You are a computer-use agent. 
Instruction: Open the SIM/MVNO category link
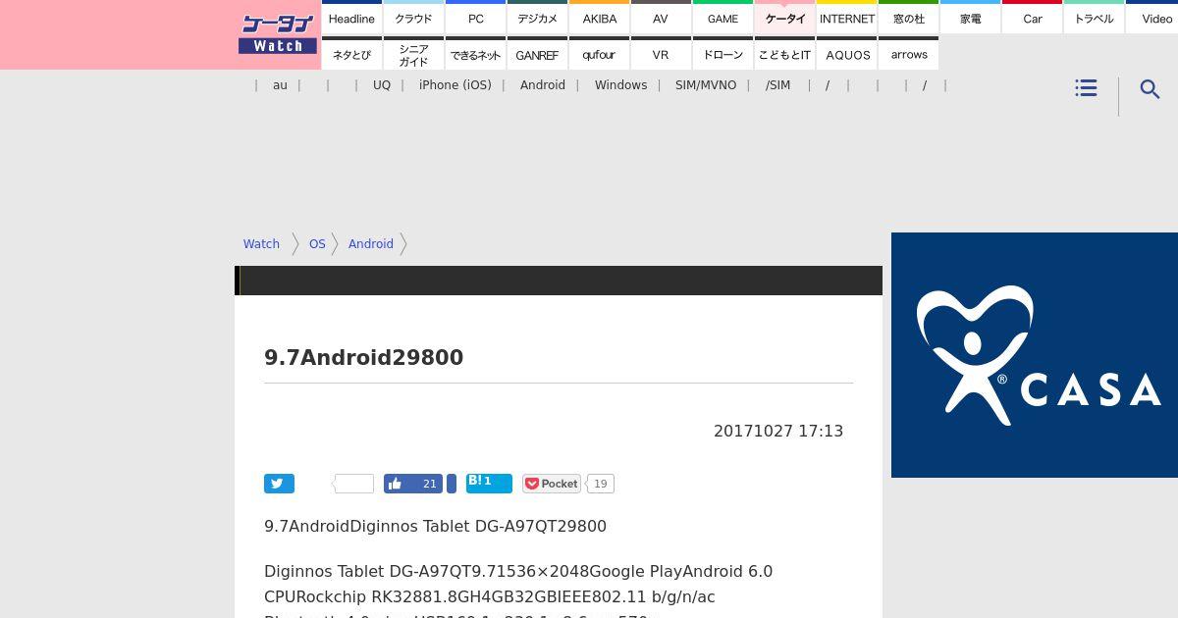click(706, 85)
